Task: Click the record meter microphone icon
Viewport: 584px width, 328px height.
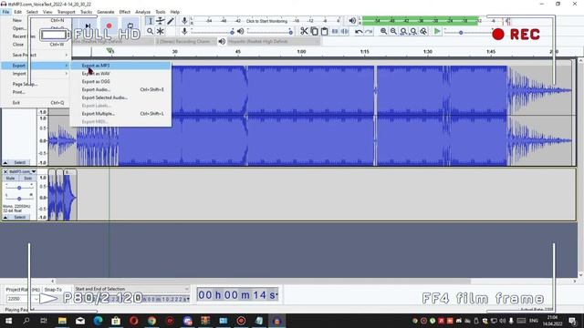Action: [184, 21]
